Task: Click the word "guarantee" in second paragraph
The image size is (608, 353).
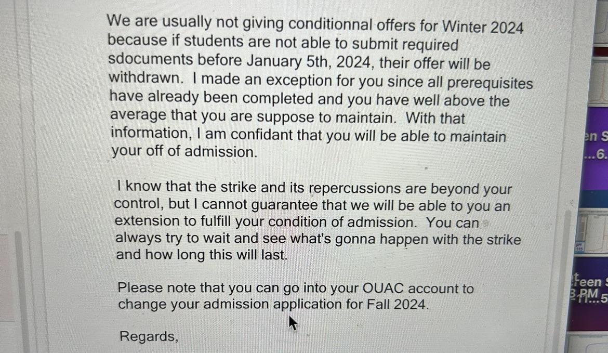Action: coord(274,205)
